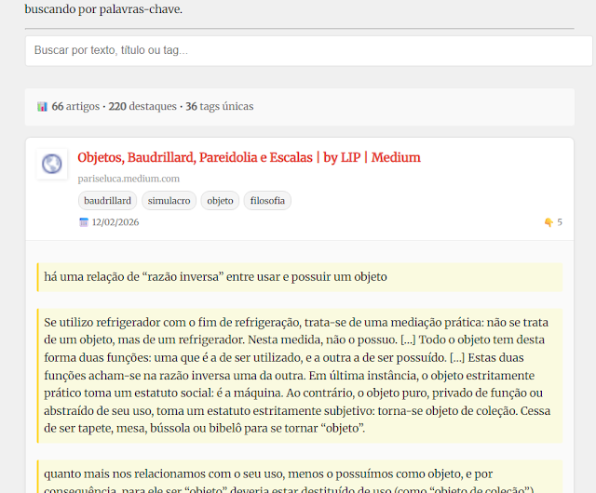Click the calendar icon beside 12/02/2026
This screenshot has height=493, width=596.
pos(84,222)
